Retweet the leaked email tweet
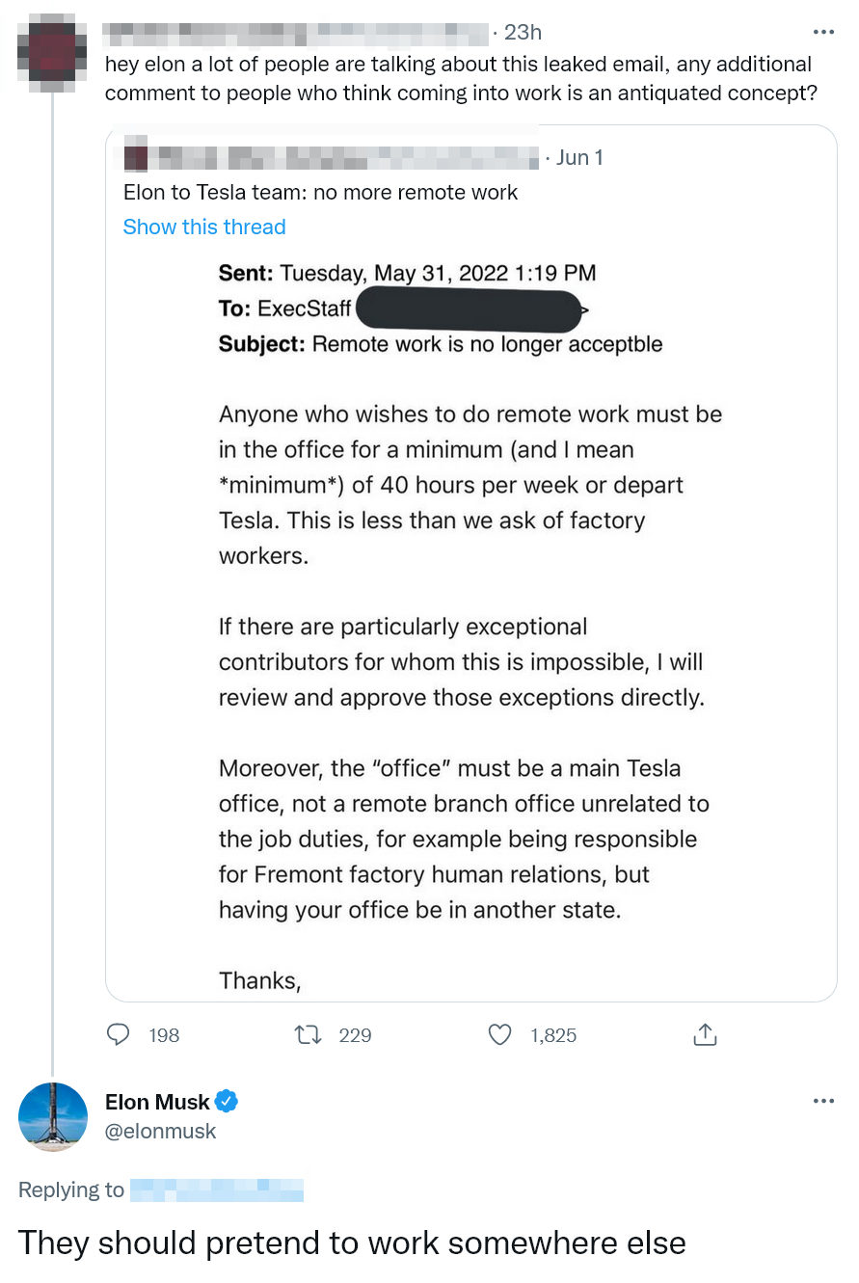Viewport: 859px width, 1283px height. click(x=307, y=1035)
